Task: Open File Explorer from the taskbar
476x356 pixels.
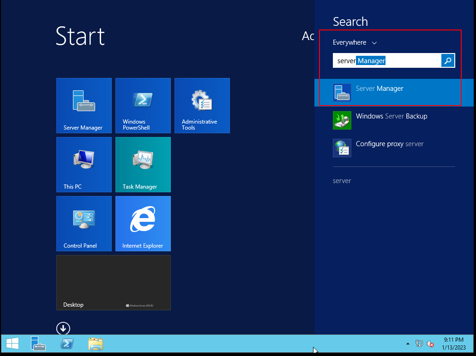Action: coord(95,344)
